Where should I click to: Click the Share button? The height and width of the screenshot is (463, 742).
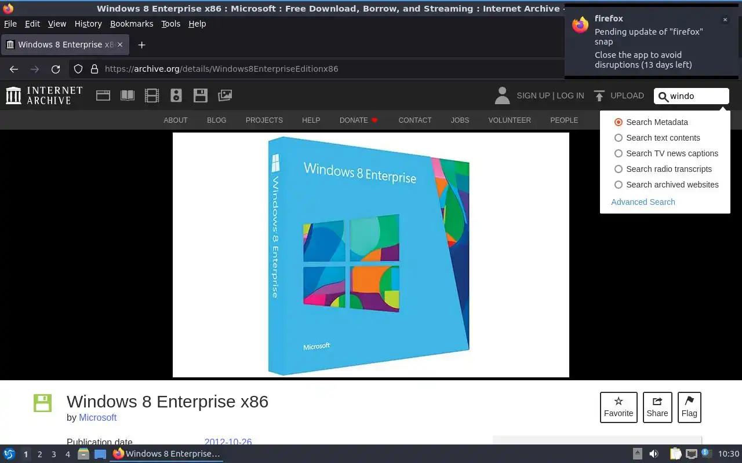(657, 407)
